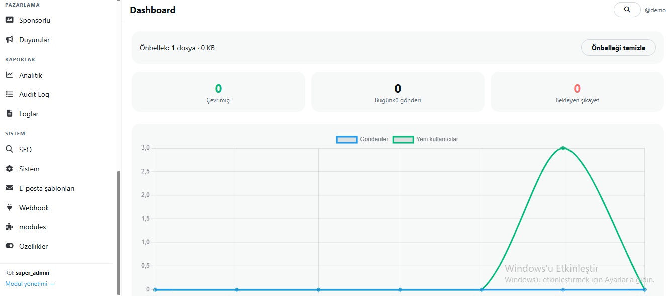This screenshot has width=666, height=296.
Task: Click the sidebar vertical scrollbar
Action: (x=119, y=232)
